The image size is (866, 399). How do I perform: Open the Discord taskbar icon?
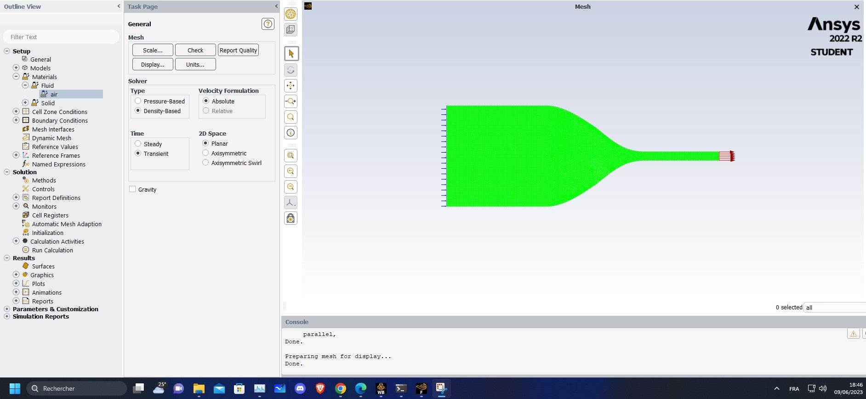(x=300, y=389)
